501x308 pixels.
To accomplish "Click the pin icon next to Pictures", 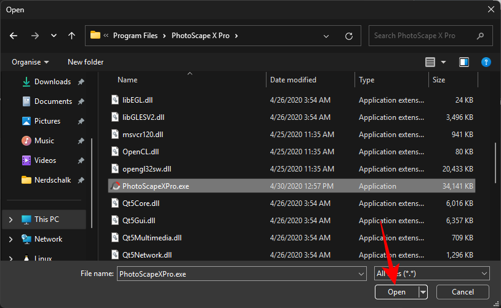I will coord(81,121).
